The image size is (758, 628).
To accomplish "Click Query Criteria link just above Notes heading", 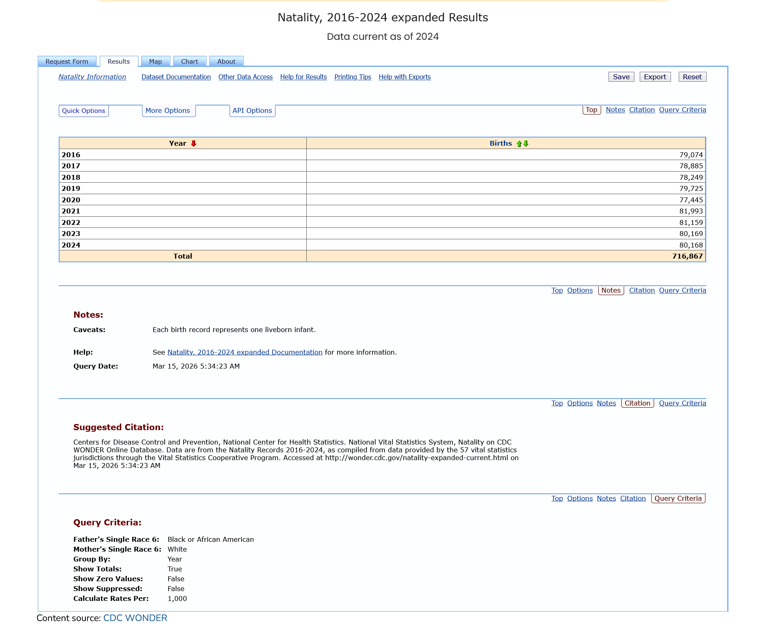I will tap(682, 290).
